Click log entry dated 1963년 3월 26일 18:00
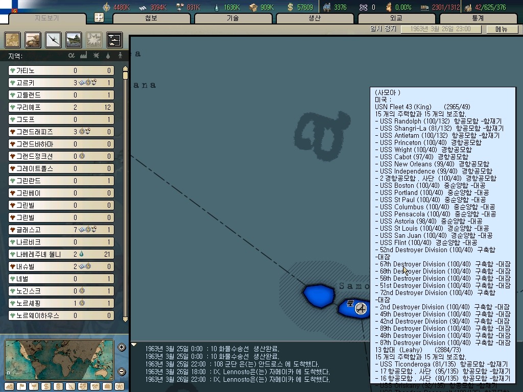Viewport: 523px width, 392px height. [x=237, y=372]
